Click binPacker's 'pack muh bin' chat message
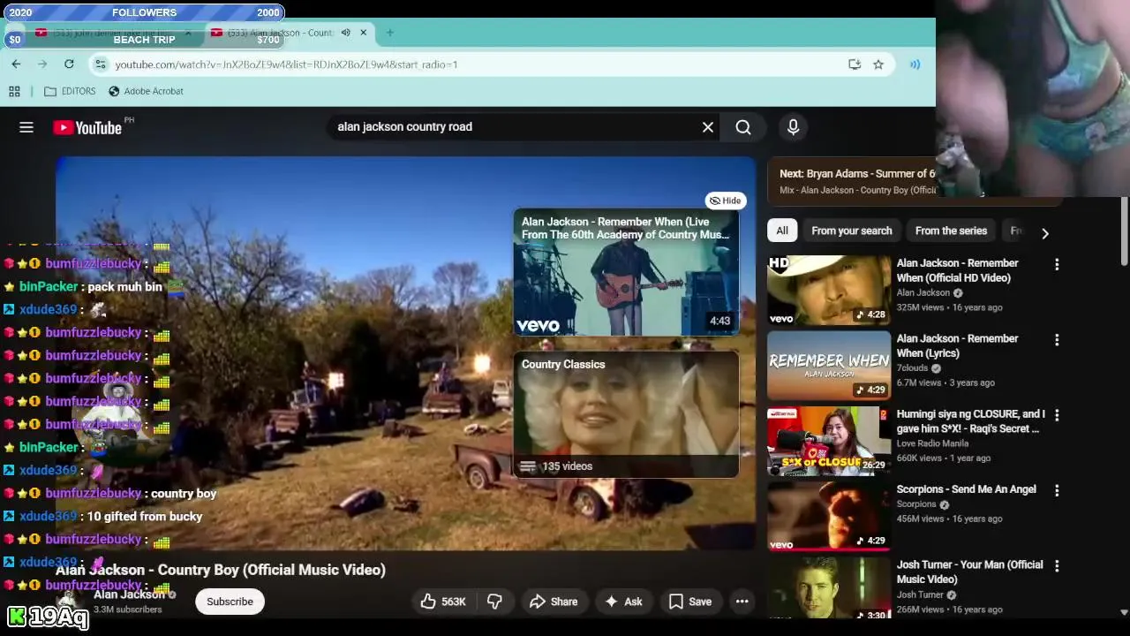The height and width of the screenshot is (636, 1130). 124,286
